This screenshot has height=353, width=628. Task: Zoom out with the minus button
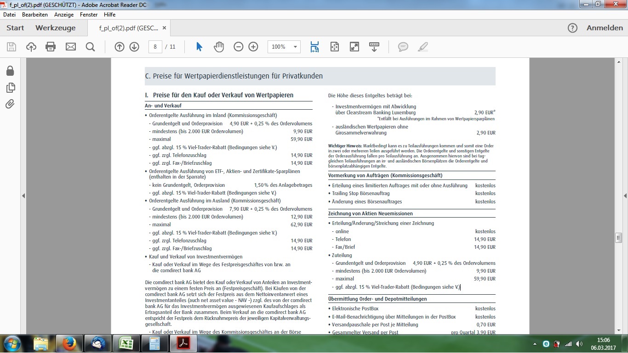click(x=238, y=47)
